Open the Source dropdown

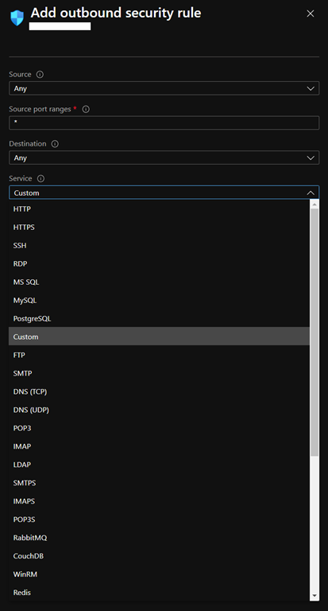[164, 88]
